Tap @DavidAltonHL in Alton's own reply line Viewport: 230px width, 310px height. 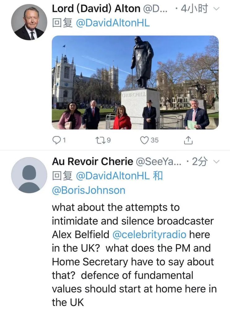113,23
